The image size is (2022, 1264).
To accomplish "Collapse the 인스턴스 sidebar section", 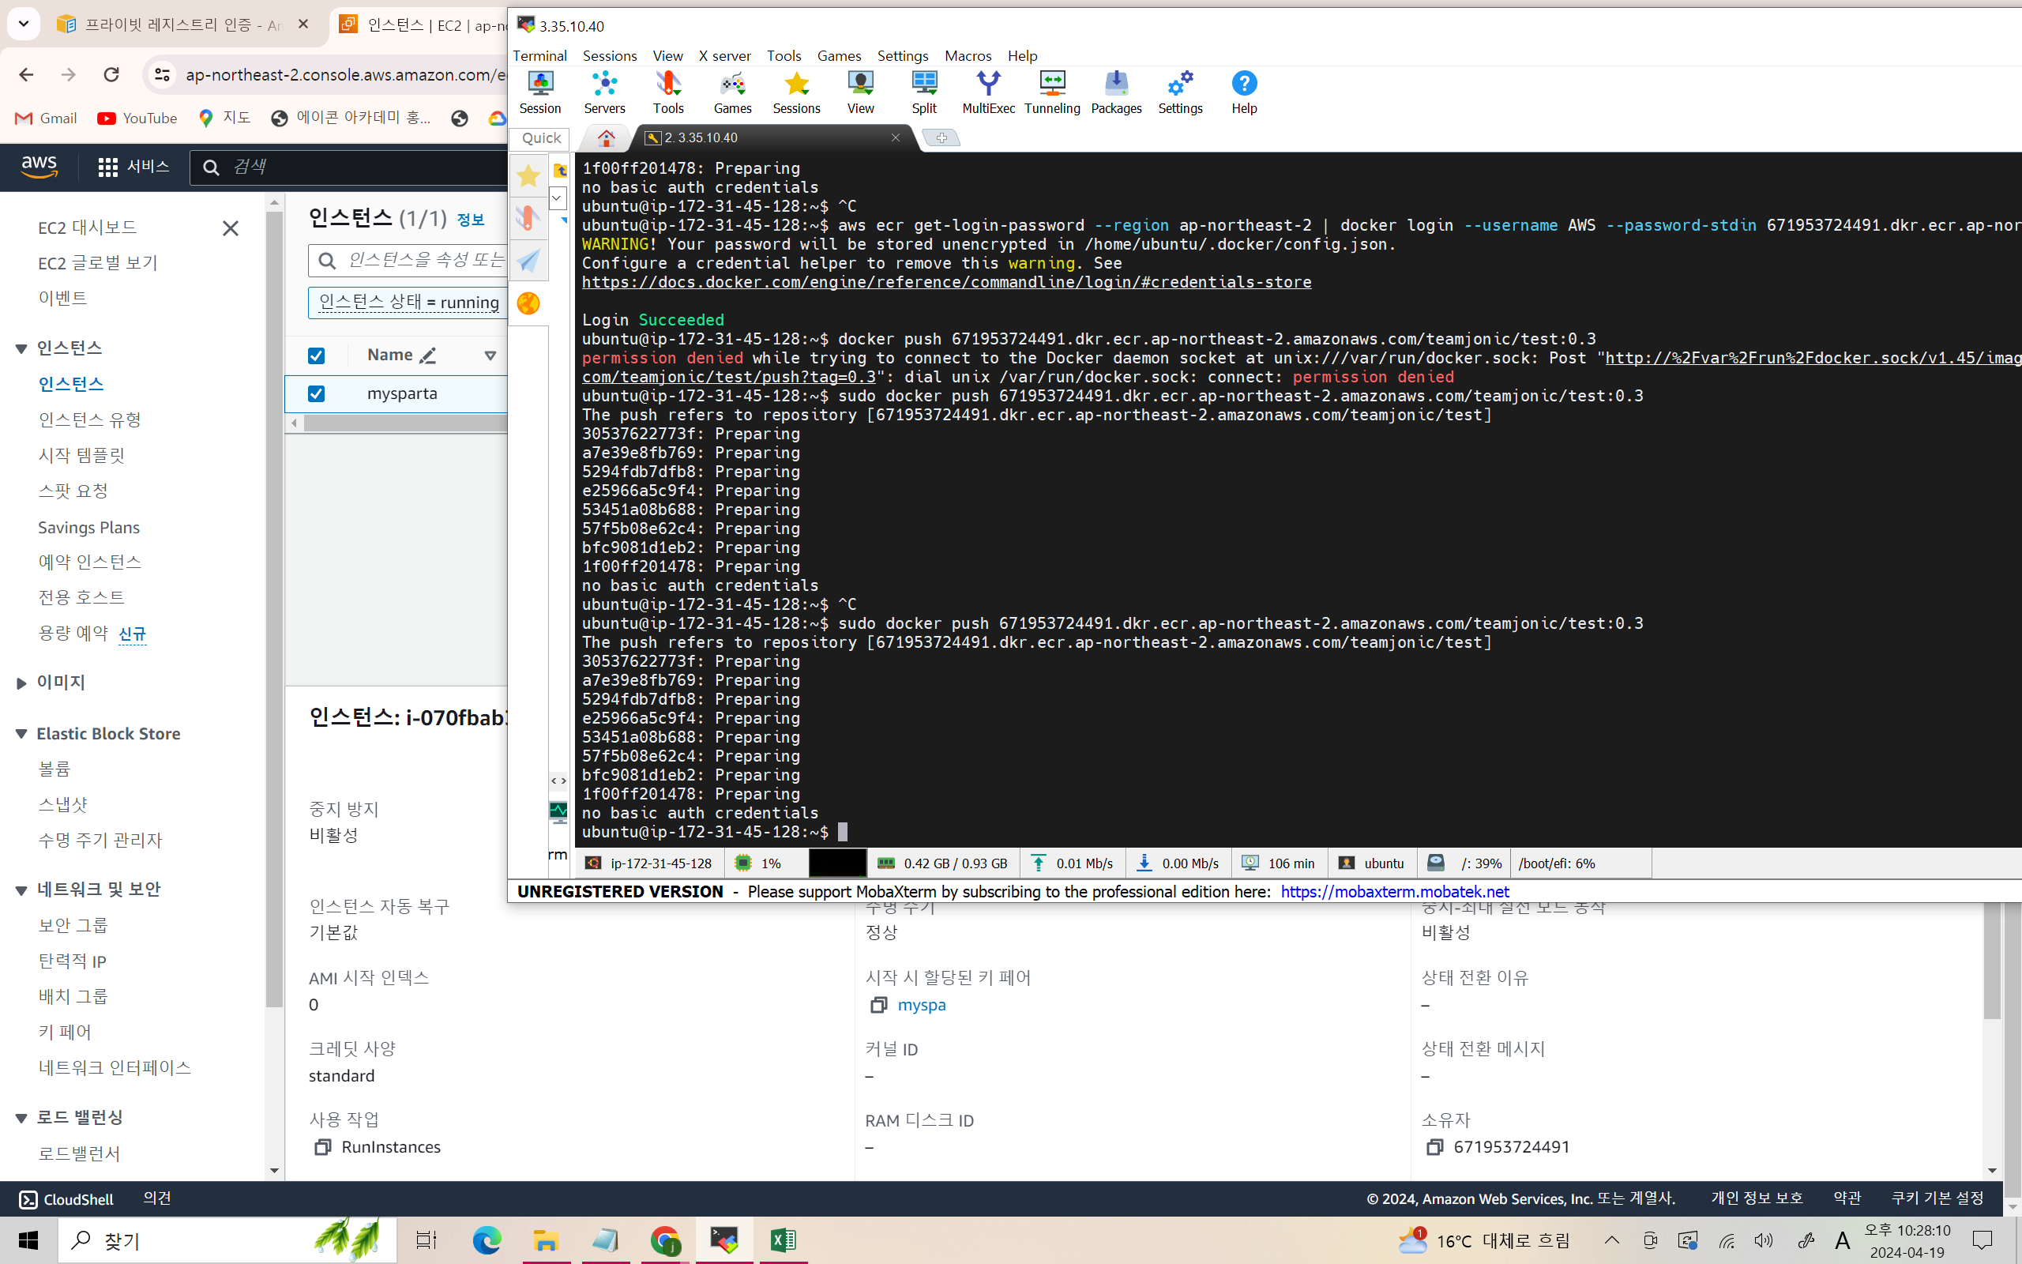I will [21, 348].
